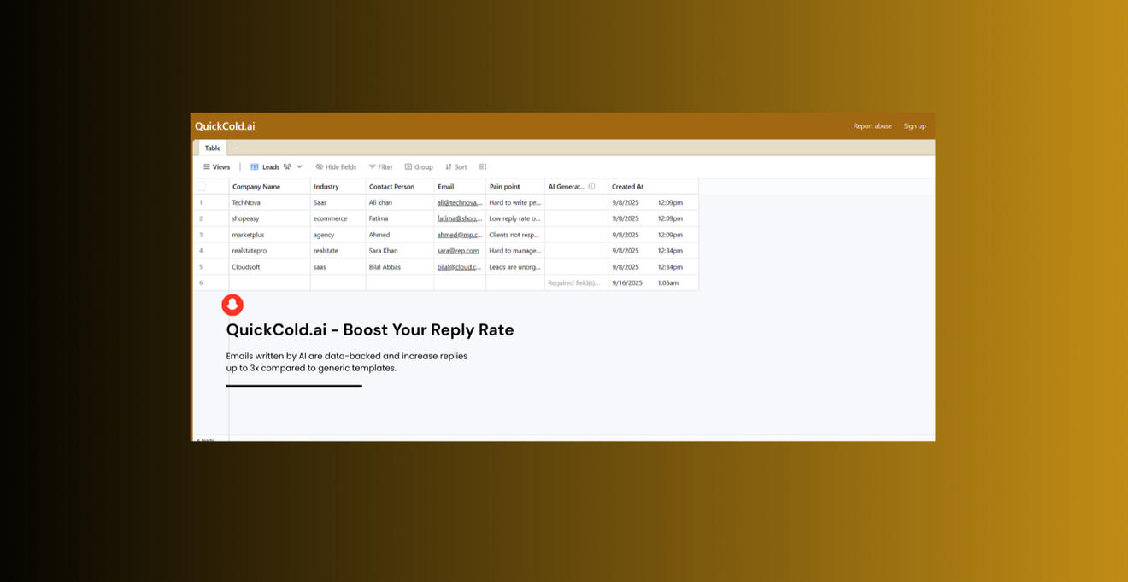The image size is (1128, 582).
Task: Expand the Leads view dropdown chevron
Action: coord(299,167)
